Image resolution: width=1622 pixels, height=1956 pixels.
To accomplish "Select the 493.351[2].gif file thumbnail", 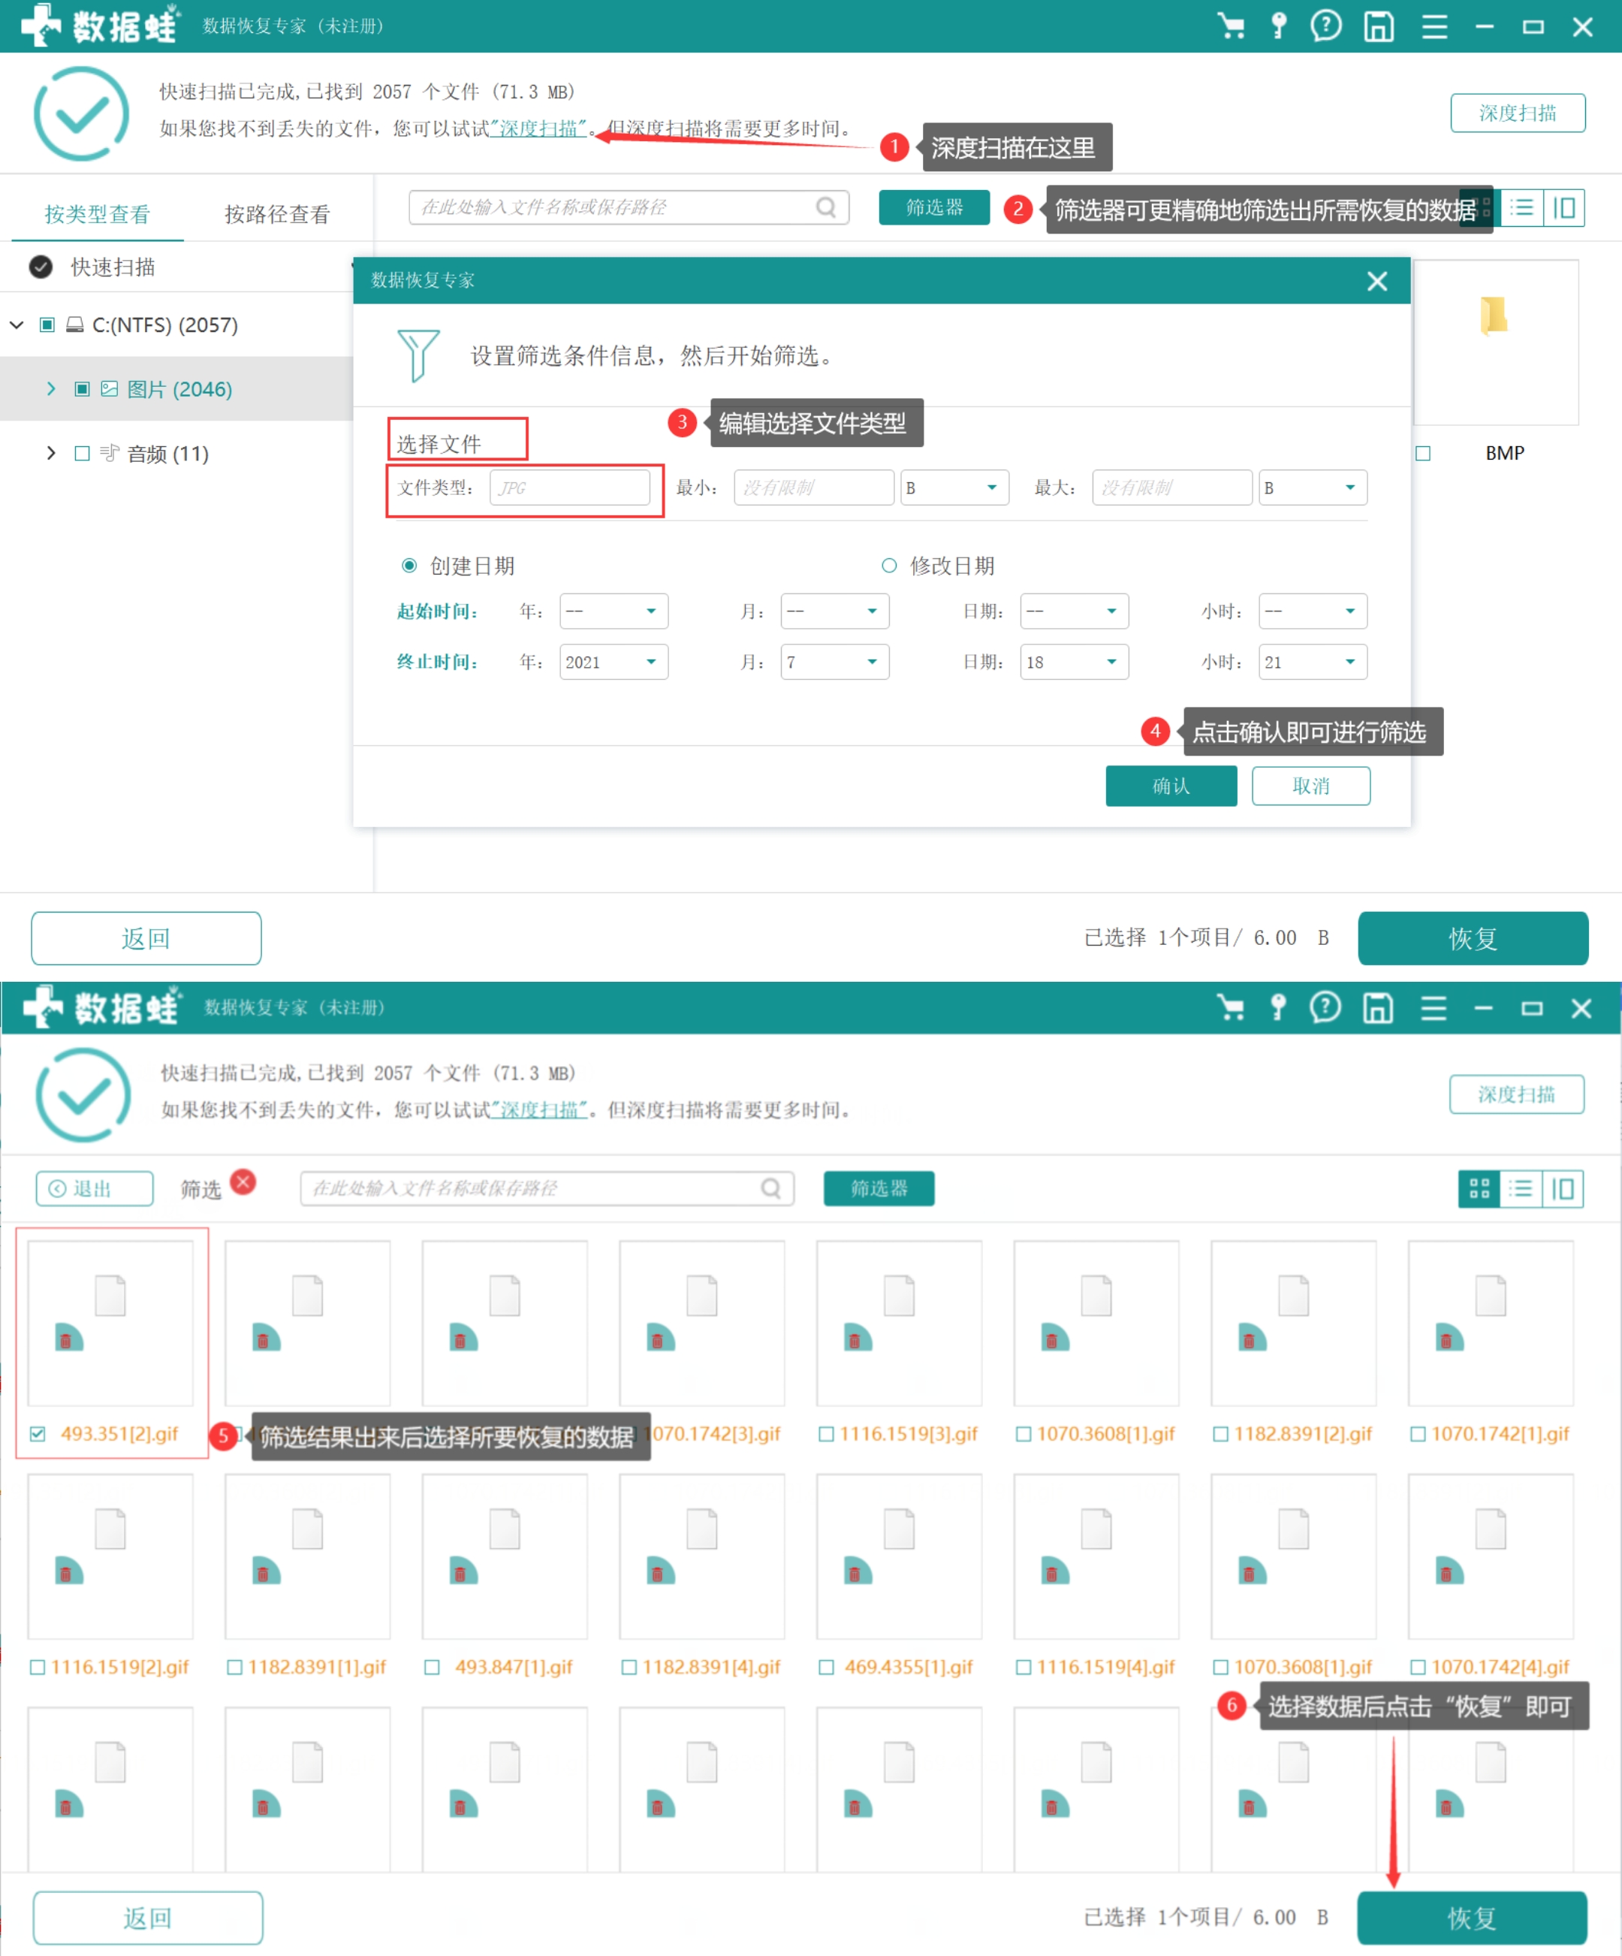I will coord(111,1323).
